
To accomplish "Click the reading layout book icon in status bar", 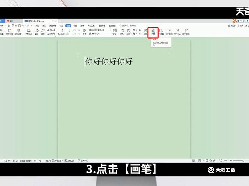I will point(207,161).
